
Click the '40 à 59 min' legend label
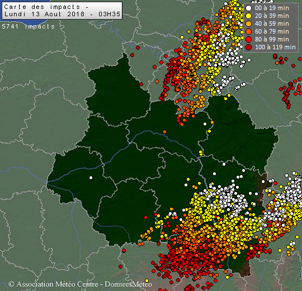click(x=272, y=24)
